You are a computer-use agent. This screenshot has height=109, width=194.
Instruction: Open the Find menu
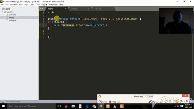tap(21, 5)
